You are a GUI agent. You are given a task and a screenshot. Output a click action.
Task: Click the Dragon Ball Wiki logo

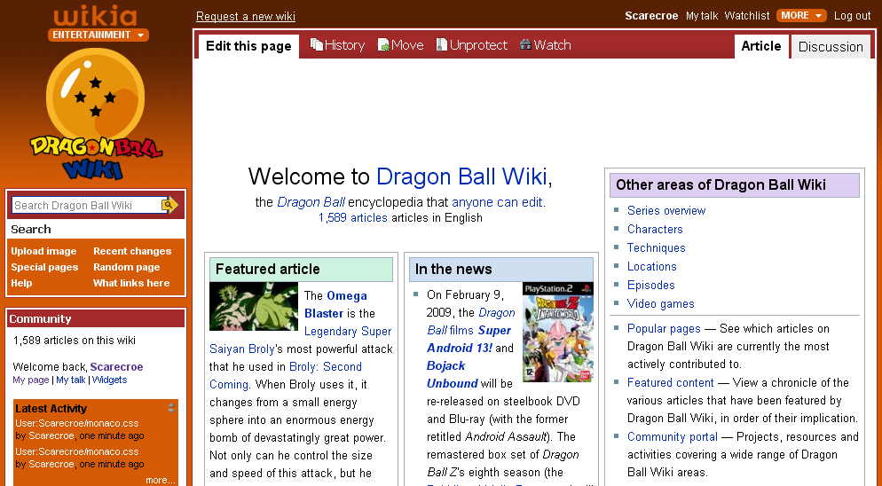96,115
